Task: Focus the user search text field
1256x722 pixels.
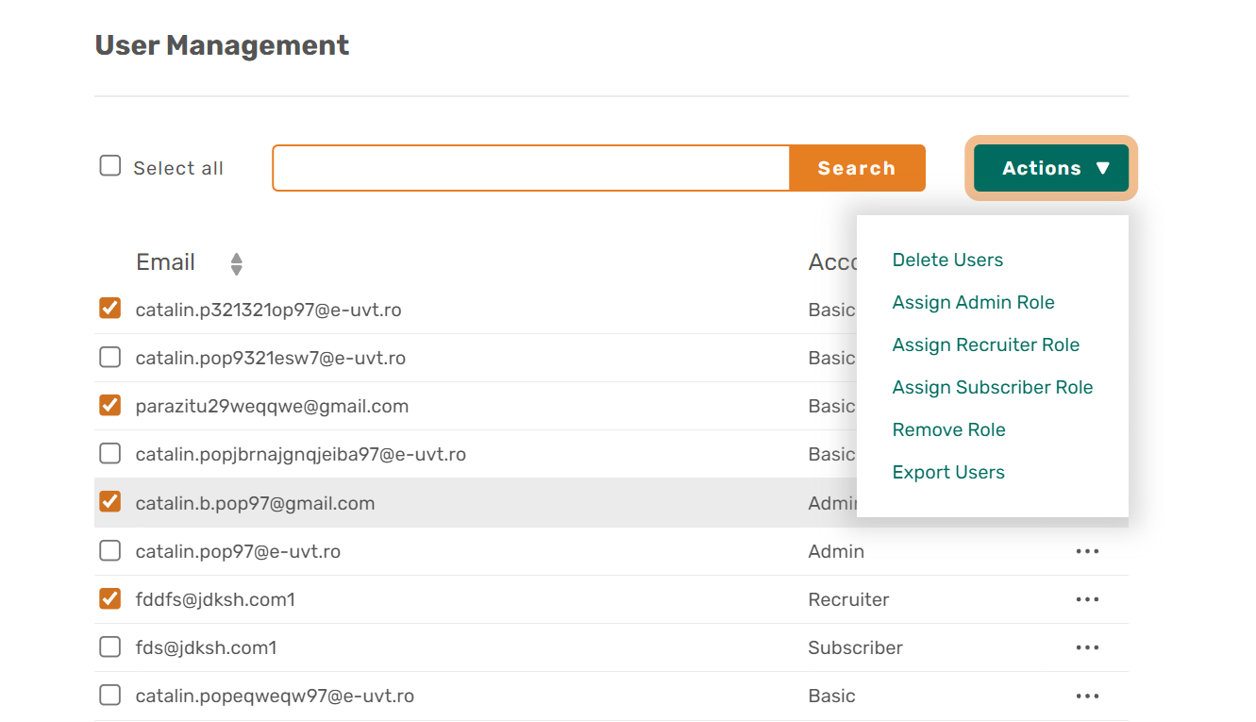Action: pyautogui.click(x=530, y=168)
